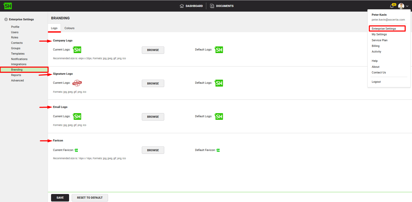Click the user profile avatar picture
This screenshot has height=202, width=412.
(401, 6)
